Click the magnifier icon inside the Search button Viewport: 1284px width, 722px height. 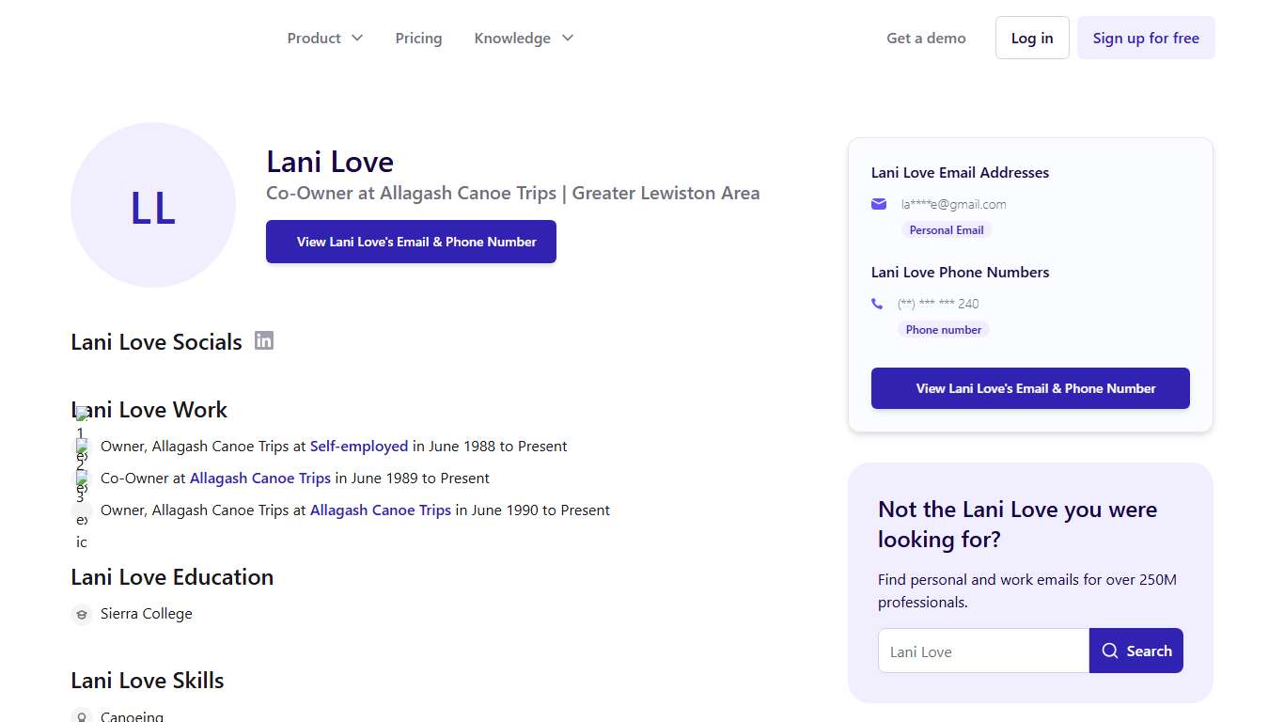click(1112, 650)
